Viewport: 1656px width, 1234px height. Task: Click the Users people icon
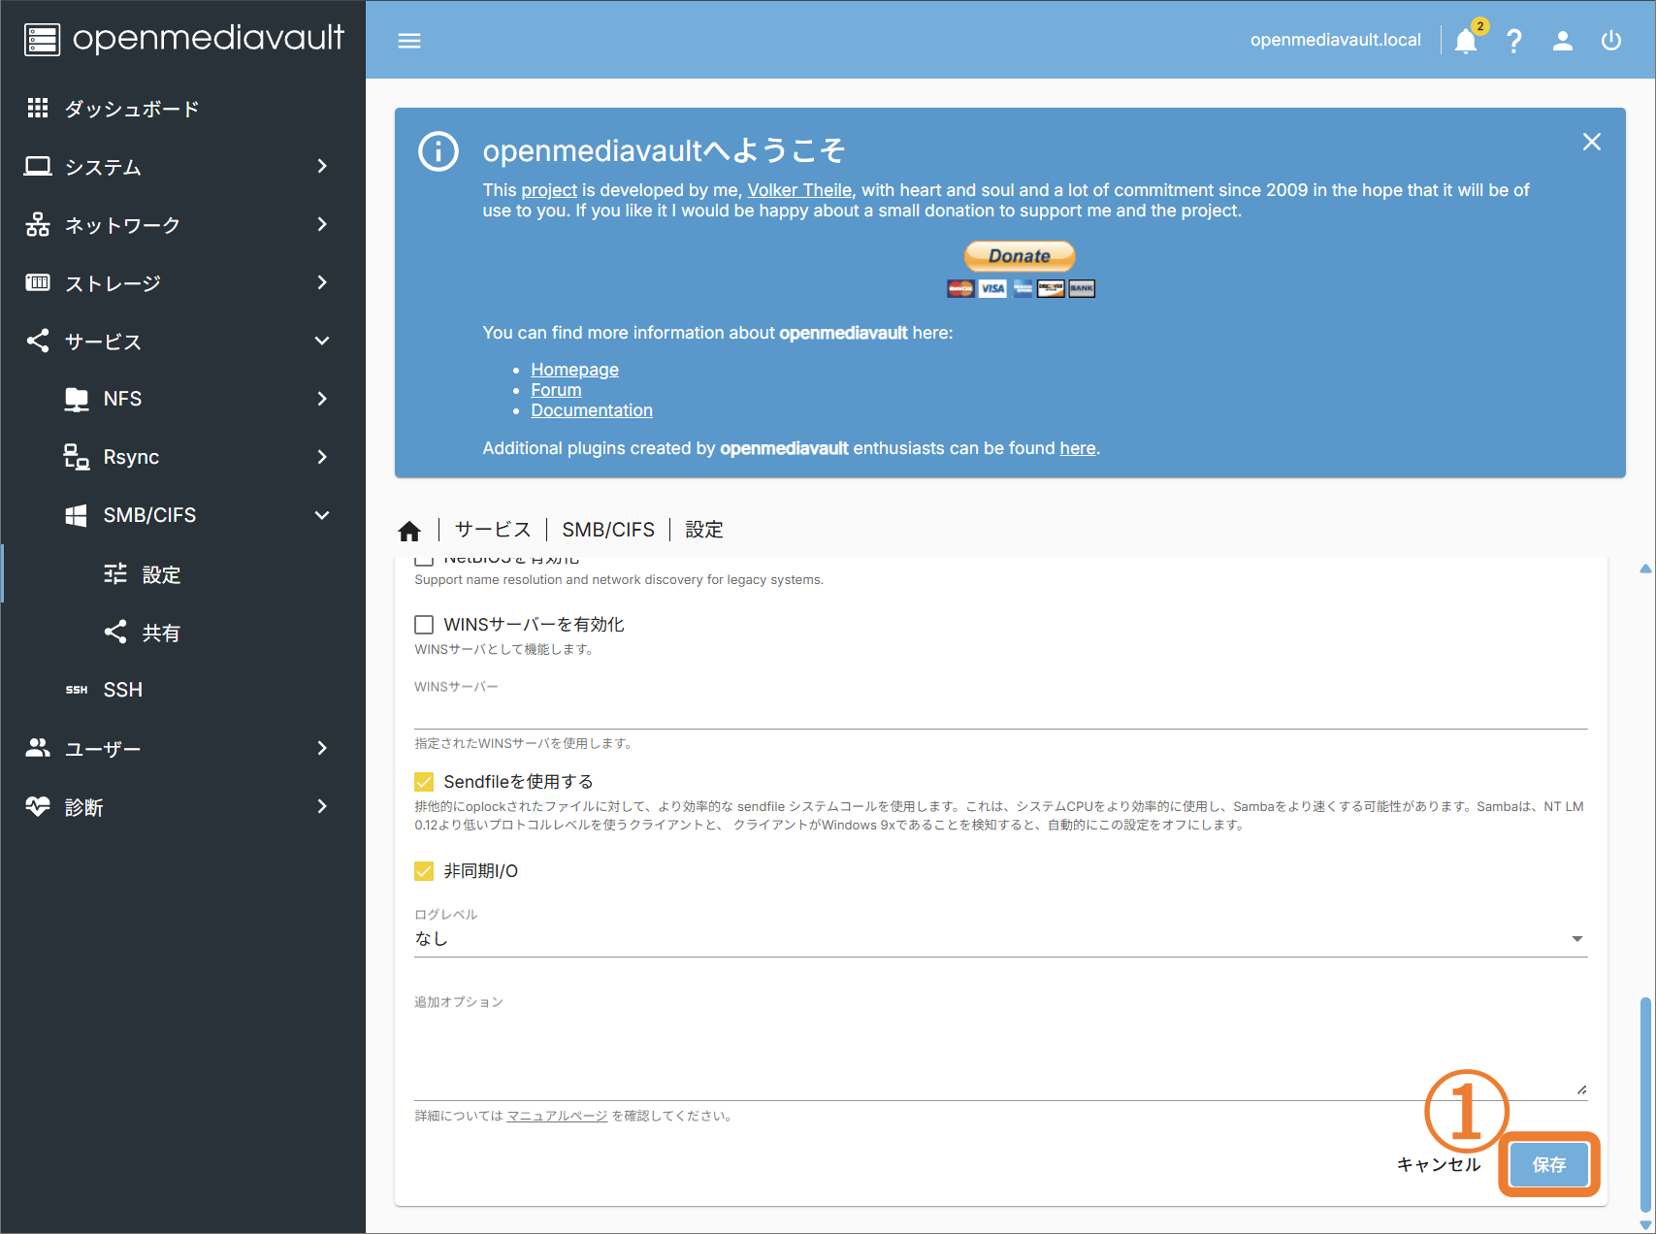(x=38, y=748)
